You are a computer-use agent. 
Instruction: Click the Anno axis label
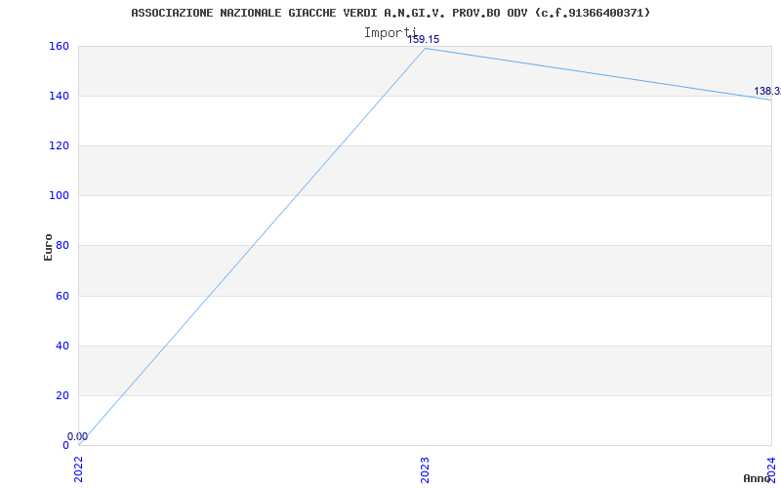click(757, 478)
